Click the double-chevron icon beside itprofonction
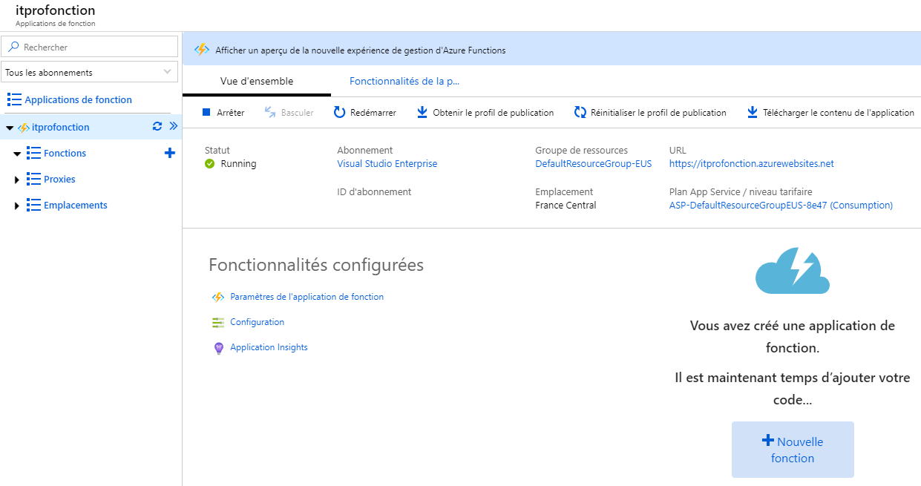Image resolution: width=921 pixels, height=486 pixels. tap(174, 126)
